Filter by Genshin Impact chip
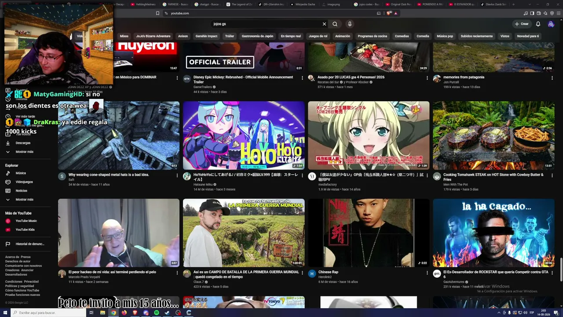Image resolution: width=563 pixels, height=317 pixels. click(206, 36)
